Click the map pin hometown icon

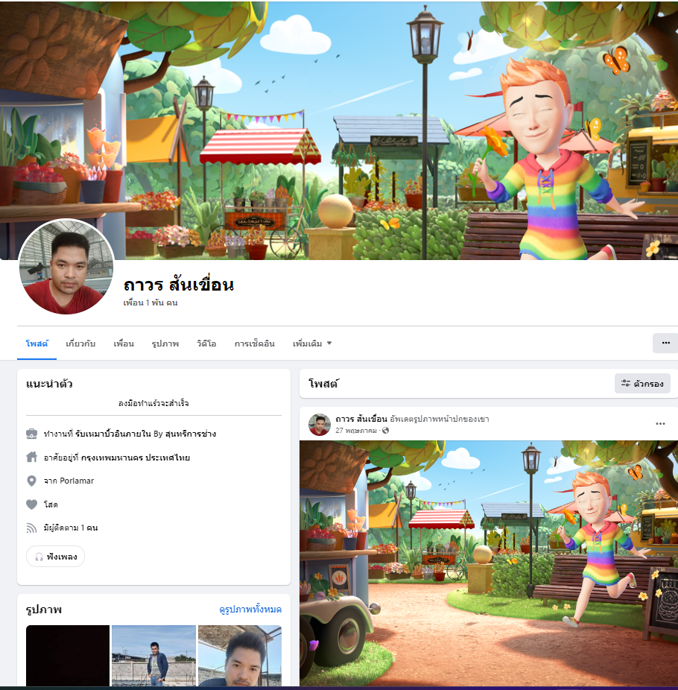click(x=32, y=481)
